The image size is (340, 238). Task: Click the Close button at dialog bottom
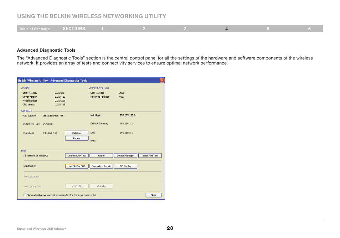pos(153,195)
